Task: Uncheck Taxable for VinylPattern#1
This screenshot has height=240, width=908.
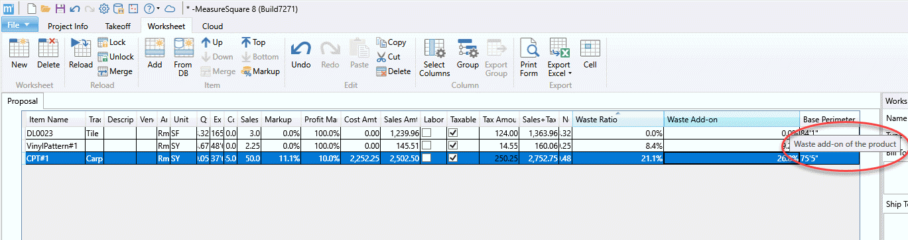Action: pos(454,145)
